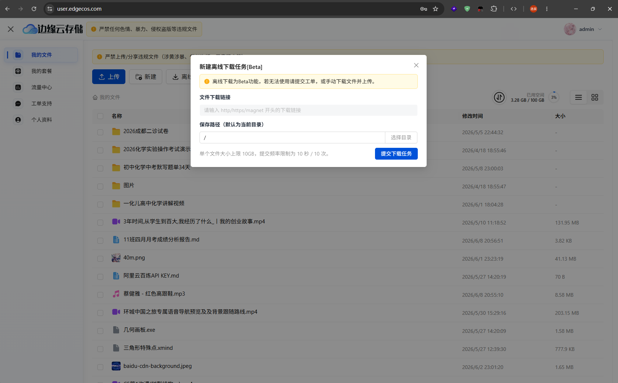Open browser three-dot menu
Image resolution: width=618 pixels, height=383 pixels.
tap(547, 9)
